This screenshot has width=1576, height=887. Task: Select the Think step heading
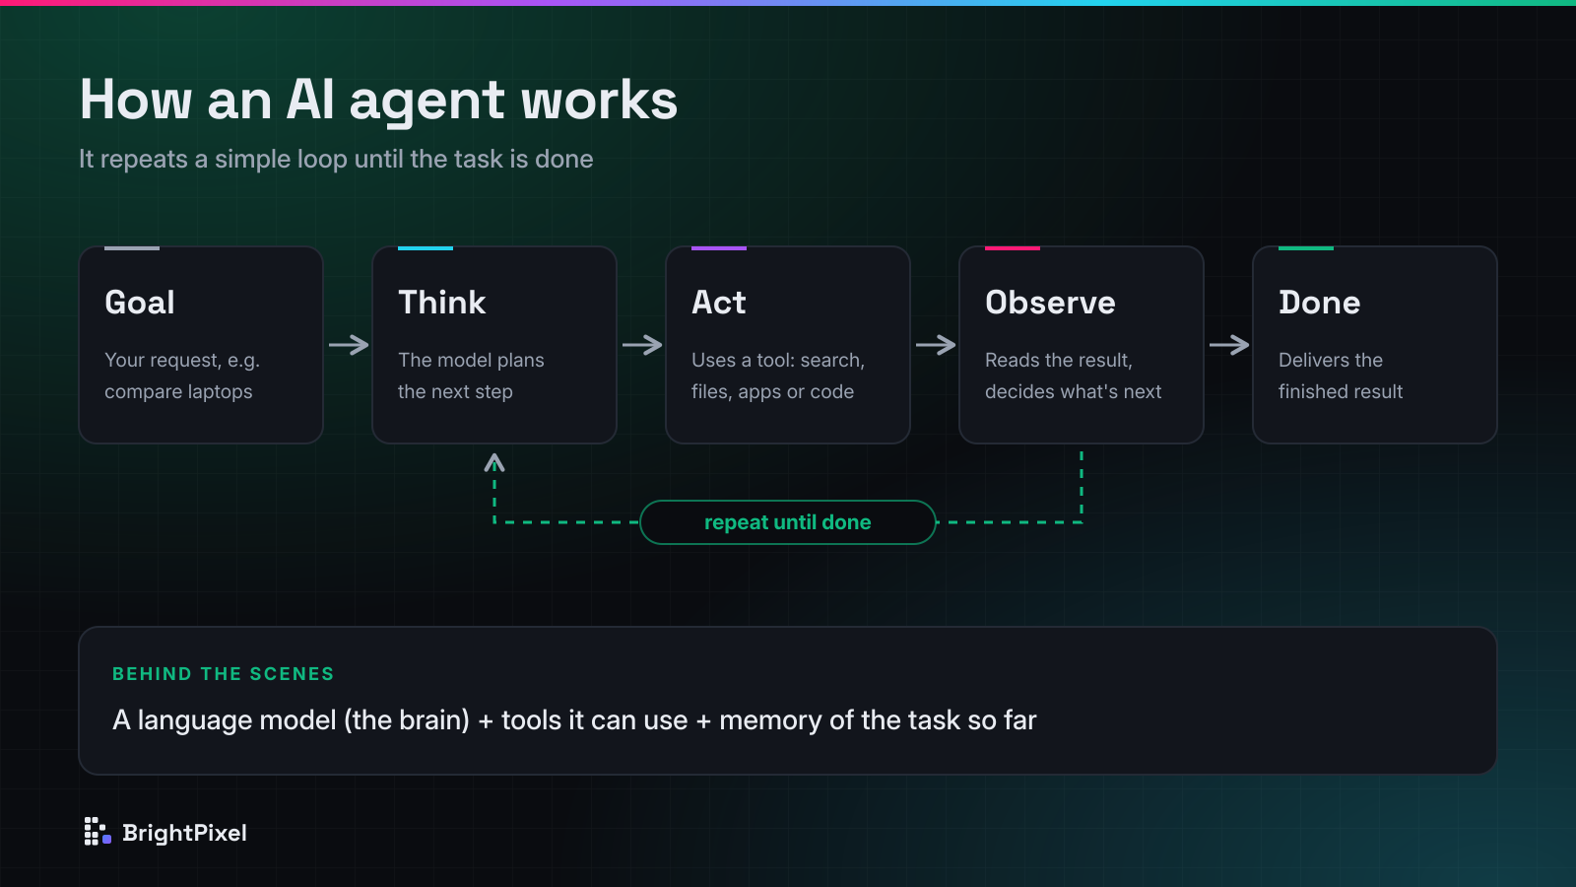pyautogui.click(x=441, y=303)
